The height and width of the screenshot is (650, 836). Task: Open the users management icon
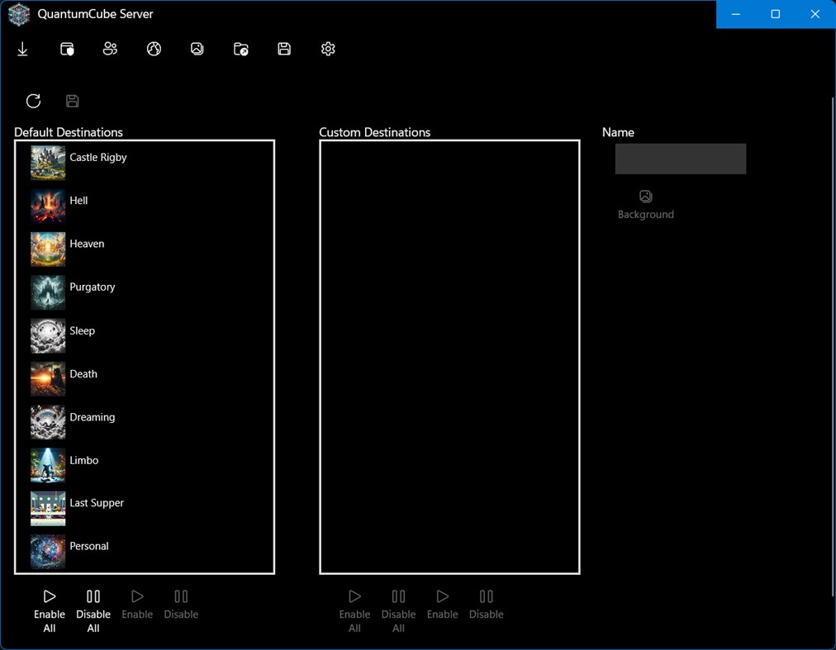(110, 49)
